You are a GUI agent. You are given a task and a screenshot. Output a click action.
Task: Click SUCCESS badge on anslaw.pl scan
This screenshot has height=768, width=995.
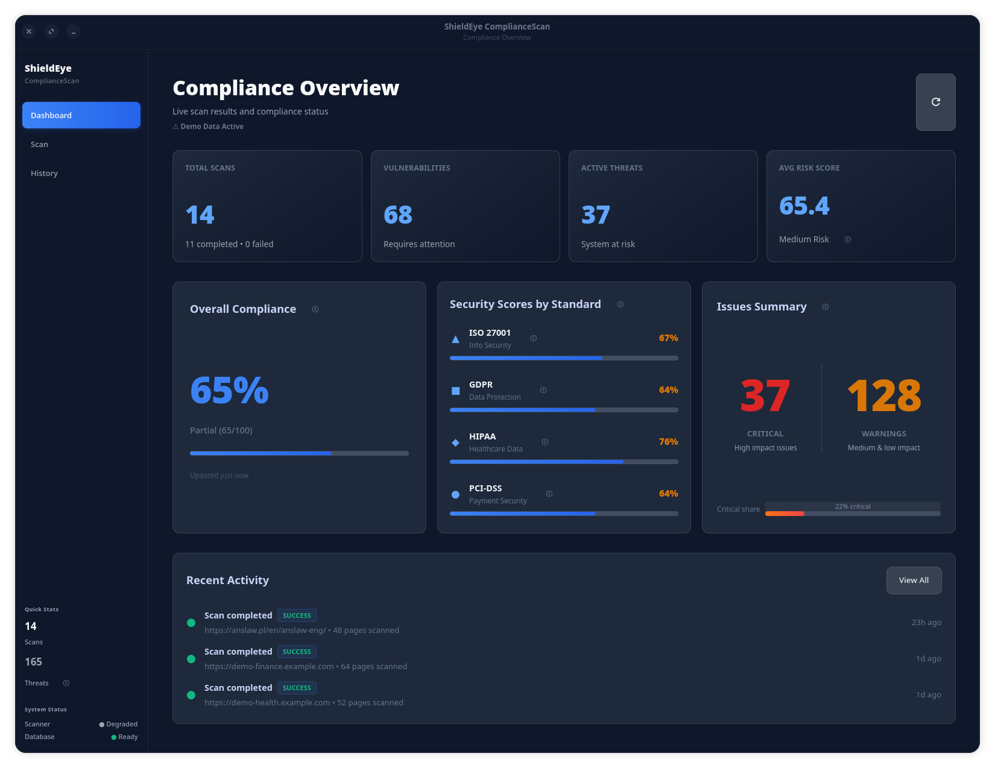point(297,615)
